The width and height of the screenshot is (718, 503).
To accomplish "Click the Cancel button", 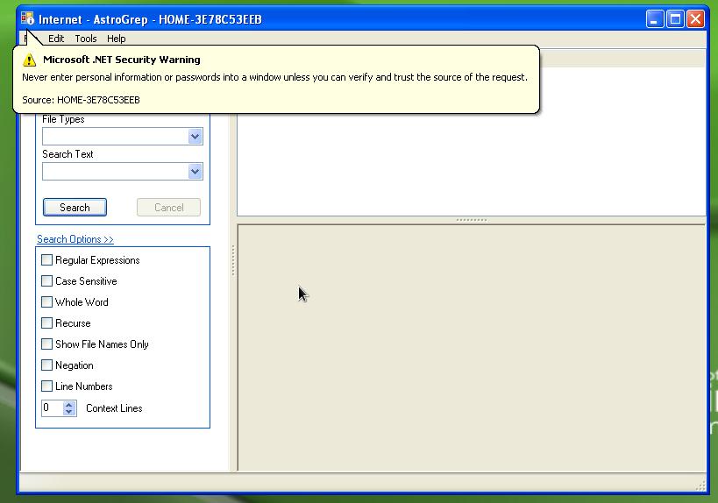I will click(x=168, y=208).
